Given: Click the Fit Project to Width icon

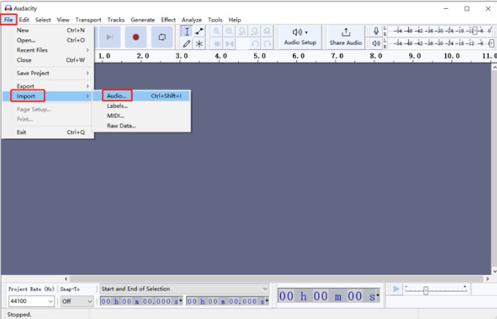Looking at the screenshot, I should pyautogui.click(x=255, y=31).
